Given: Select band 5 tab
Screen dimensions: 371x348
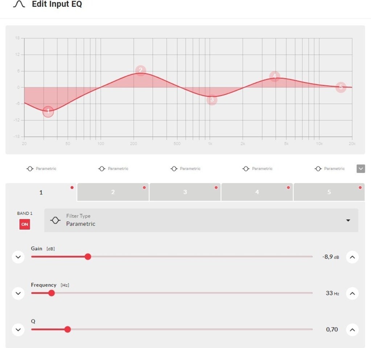Looking at the screenshot, I should [329, 192].
